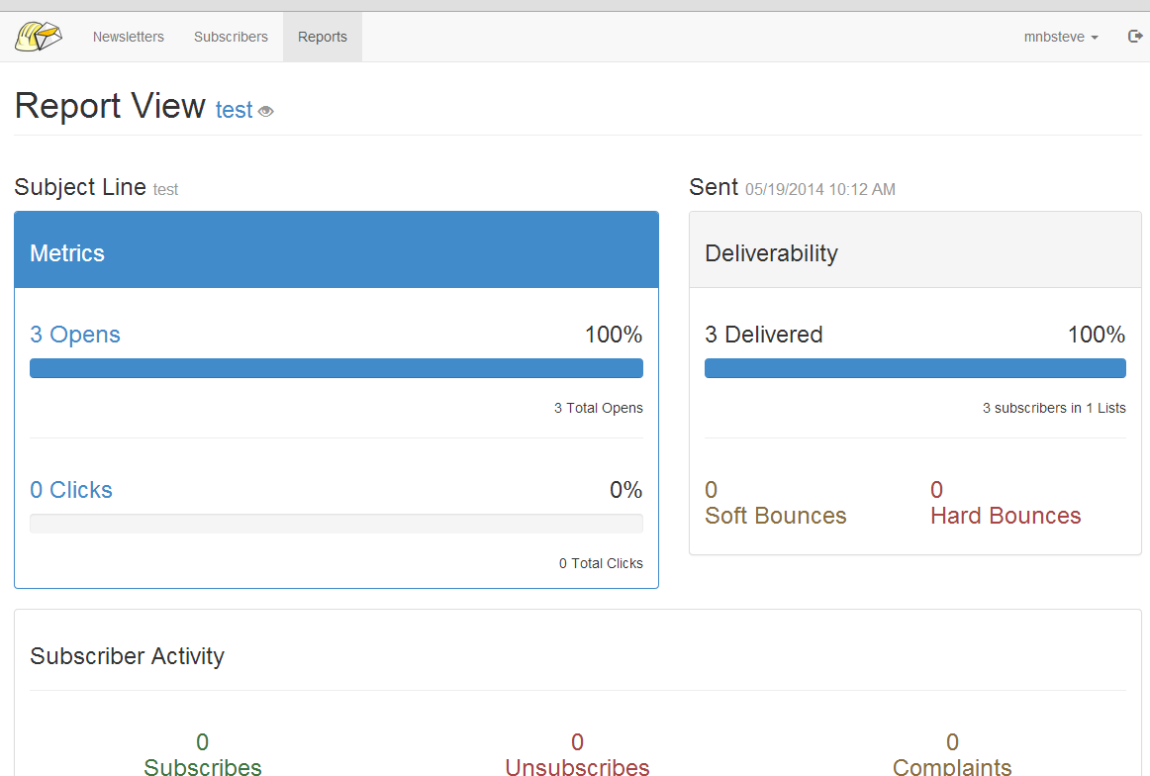Open the mnbsteve user dropdown
The image size is (1150, 776).
coord(1061,37)
